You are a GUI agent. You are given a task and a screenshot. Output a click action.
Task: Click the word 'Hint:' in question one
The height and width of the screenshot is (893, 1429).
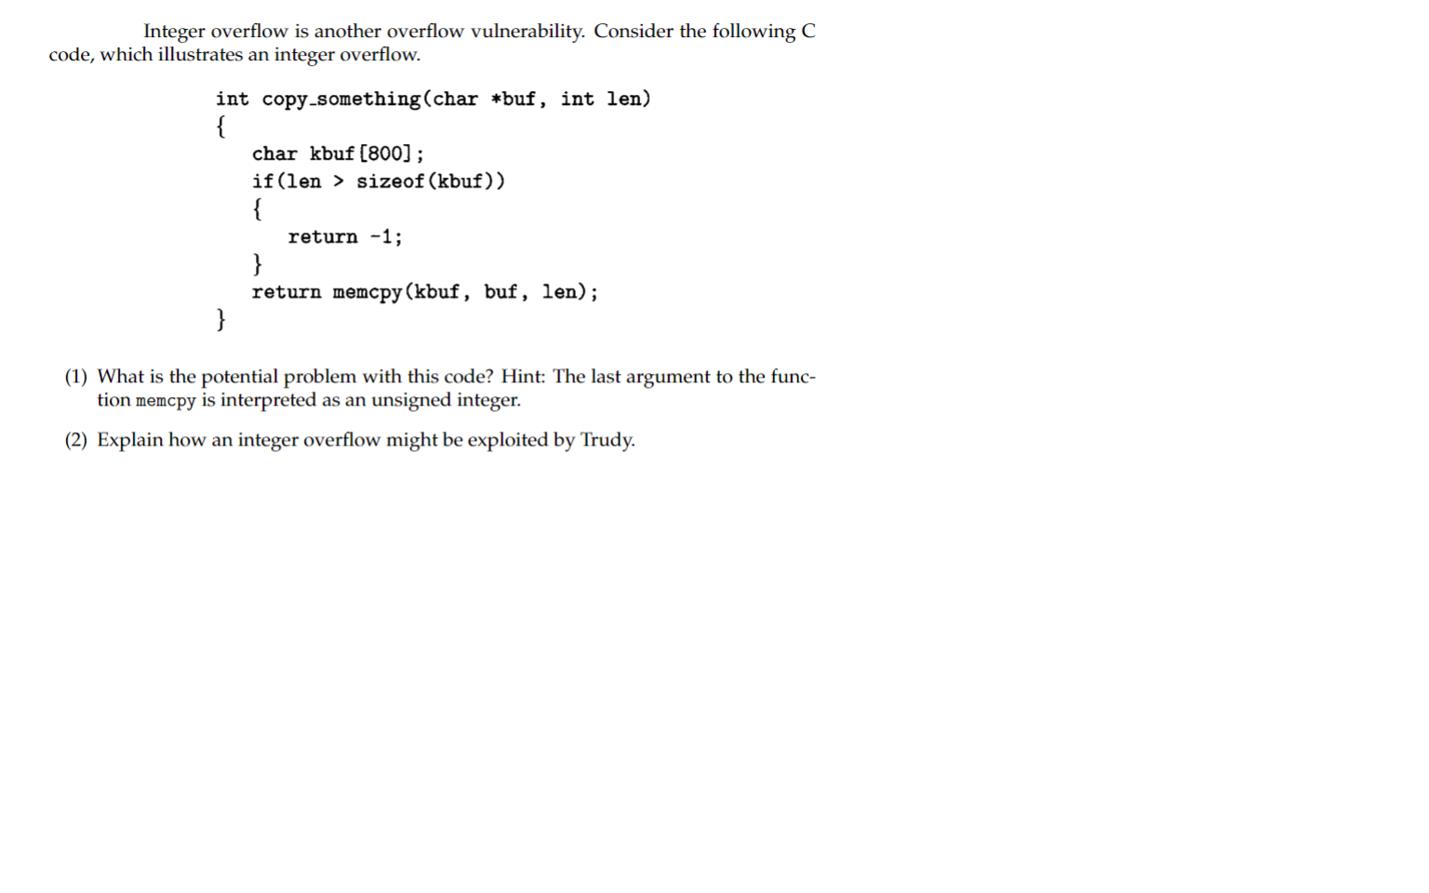pos(524,377)
